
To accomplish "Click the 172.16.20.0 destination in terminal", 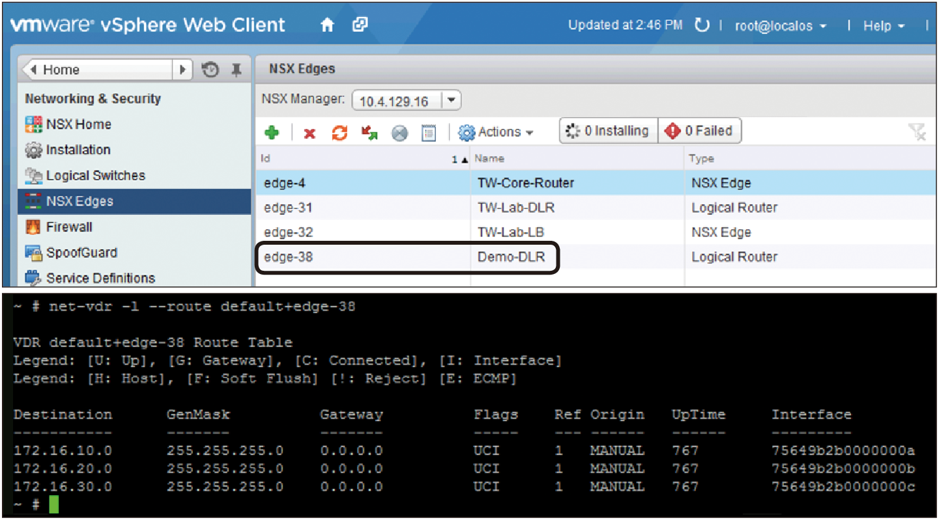I will [63, 469].
